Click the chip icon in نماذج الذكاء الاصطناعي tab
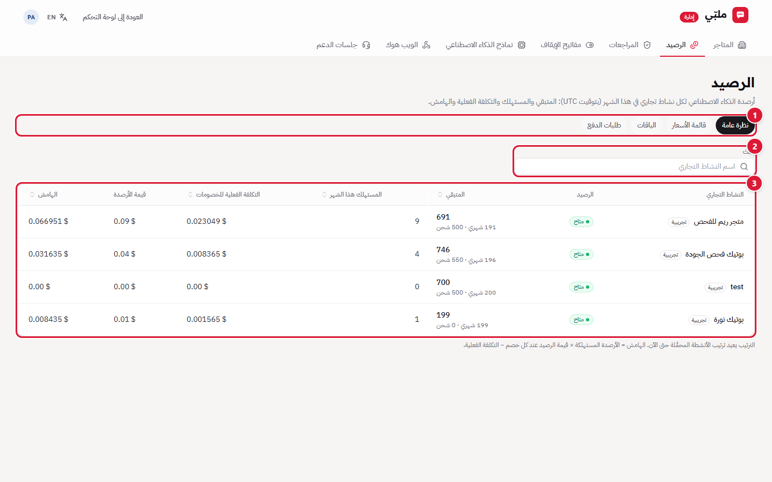This screenshot has height=482, width=772. click(x=522, y=45)
